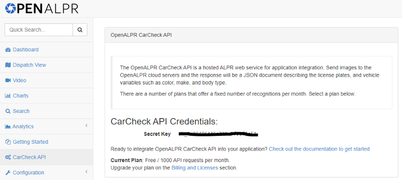Screen dimensions: 402x180
Task: Expand the Configuration submenu chevron
Action: 87,172
